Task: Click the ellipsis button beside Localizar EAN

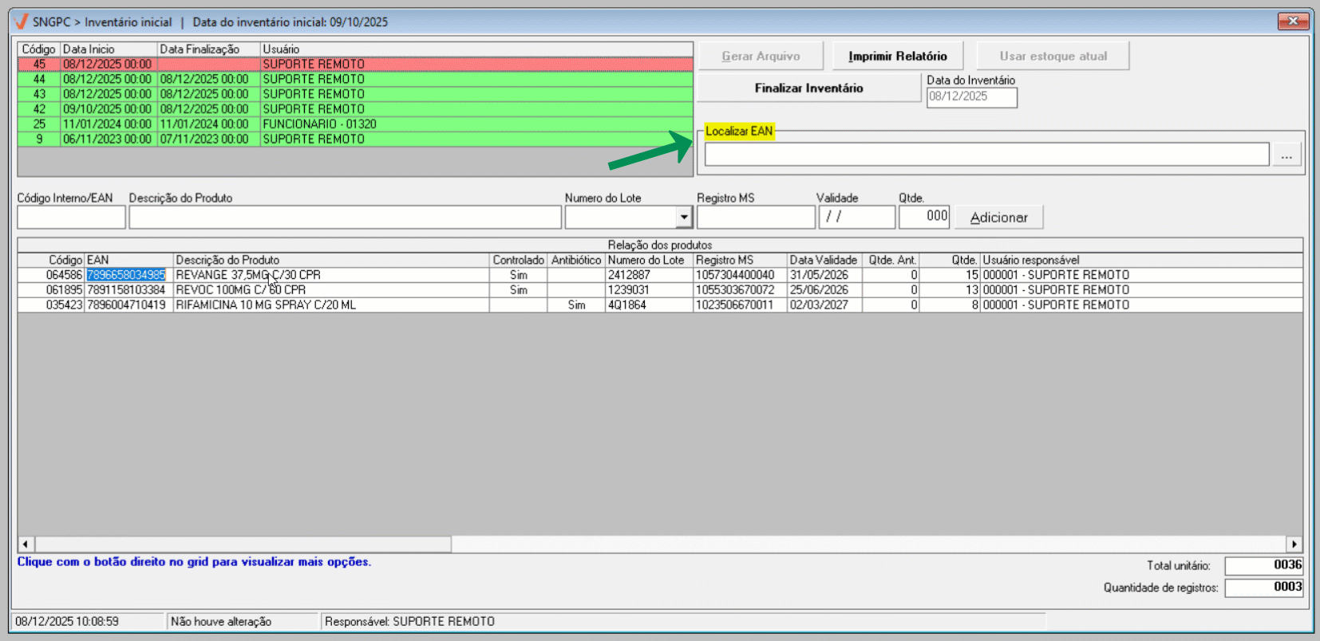Action: (x=1286, y=155)
